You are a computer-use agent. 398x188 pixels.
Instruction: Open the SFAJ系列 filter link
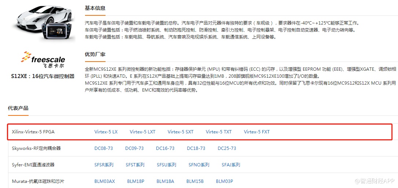coord(231,165)
